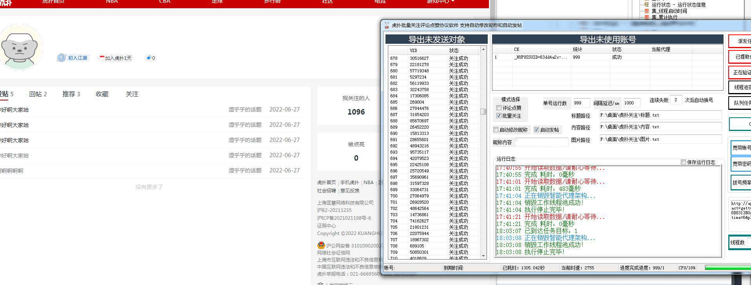The height and width of the screenshot is (285, 751).
Task: Click the app icon in the 虎扑批量关注 title bar
Action: pyautogui.click(x=387, y=25)
